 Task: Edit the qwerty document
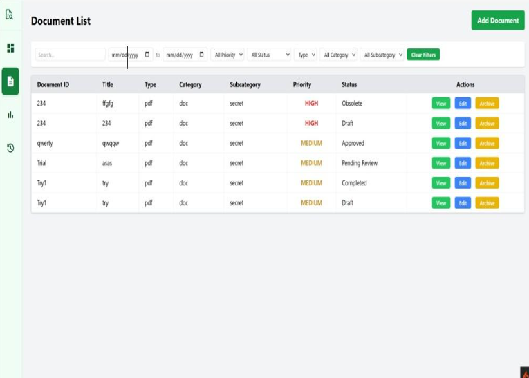pyautogui.click(x=463, y=143)
